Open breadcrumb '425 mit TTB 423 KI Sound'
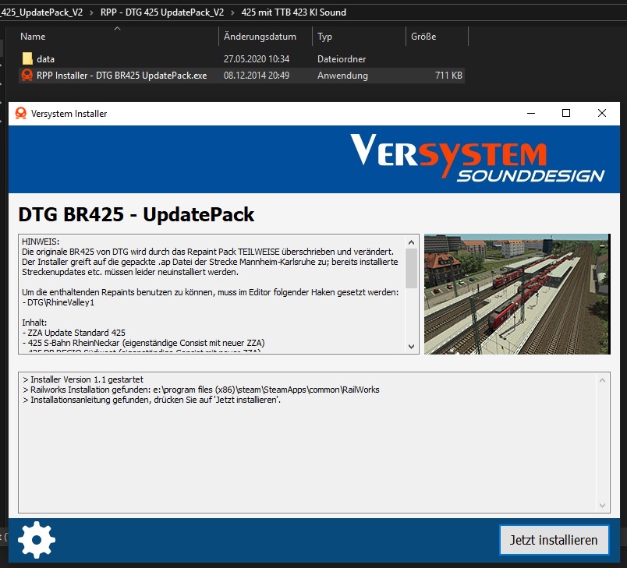 pyautogui.click(x=293, y=12)
